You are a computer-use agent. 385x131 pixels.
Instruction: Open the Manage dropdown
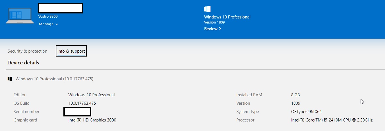coord(49,24)
